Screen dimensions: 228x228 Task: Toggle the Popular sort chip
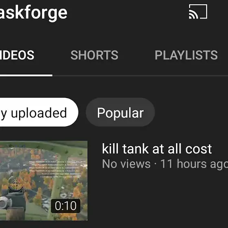[120, 112]
